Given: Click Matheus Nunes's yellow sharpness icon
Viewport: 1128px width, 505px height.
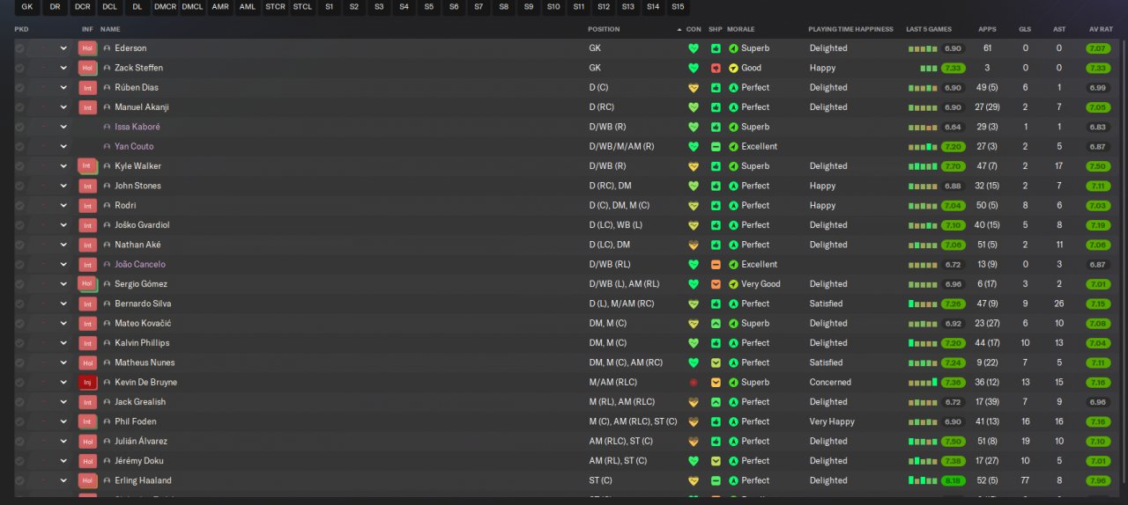Looking at the screenshot, I should coord(716,362).
